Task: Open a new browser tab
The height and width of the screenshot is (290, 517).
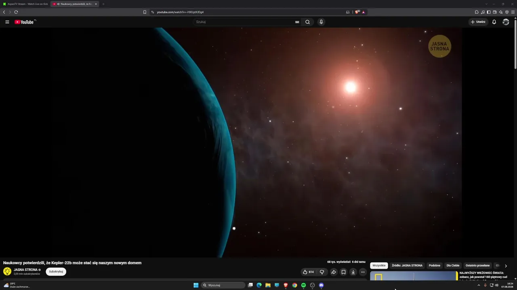Action: coord(103,4)
